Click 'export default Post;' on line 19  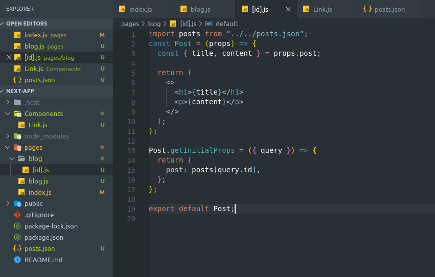(x=192, y=209)
